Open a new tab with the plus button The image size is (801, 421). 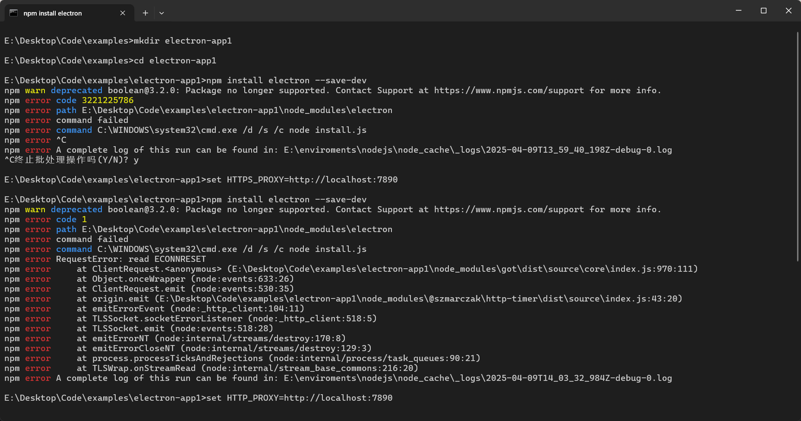tap(145, 13)
